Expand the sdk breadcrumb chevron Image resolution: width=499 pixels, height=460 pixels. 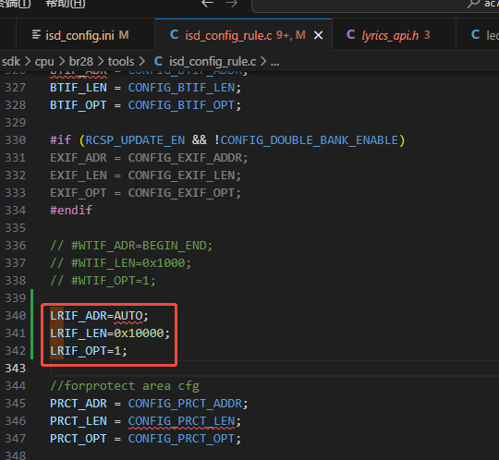point(28,61)
